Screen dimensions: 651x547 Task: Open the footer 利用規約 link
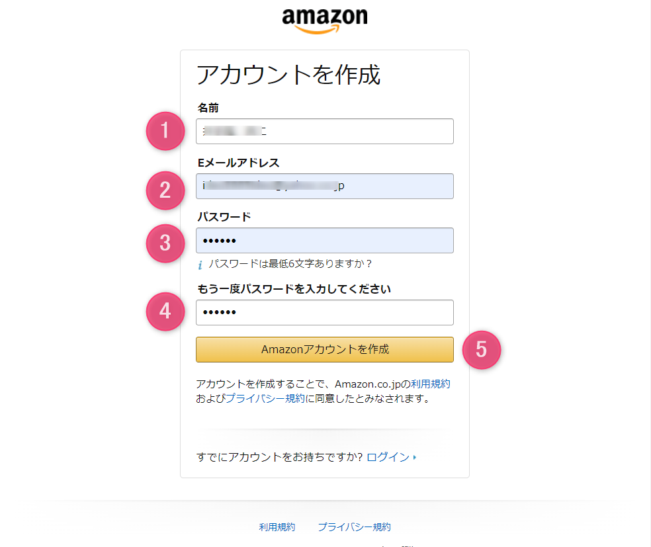(277, 527)
